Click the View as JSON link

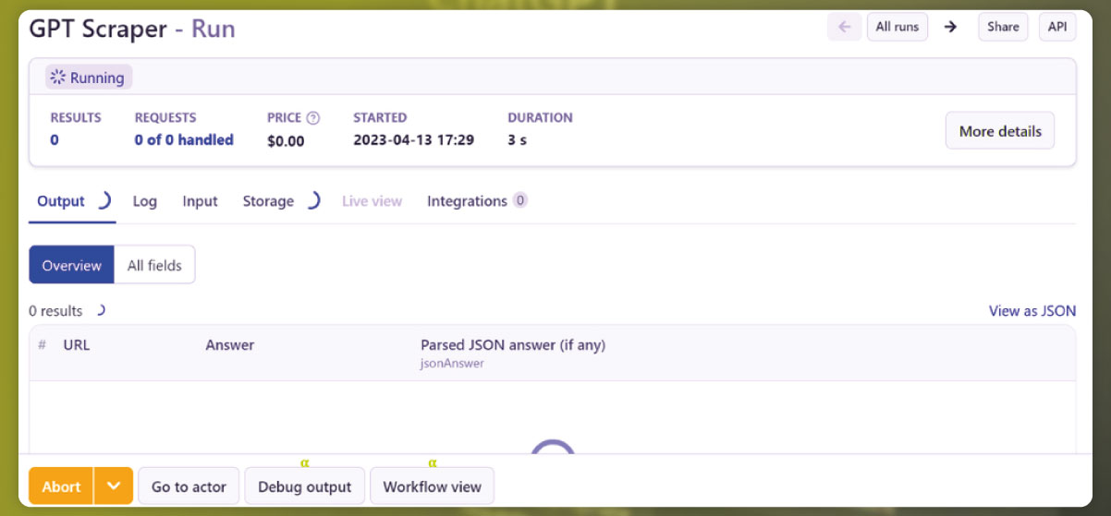(1032, 311)
